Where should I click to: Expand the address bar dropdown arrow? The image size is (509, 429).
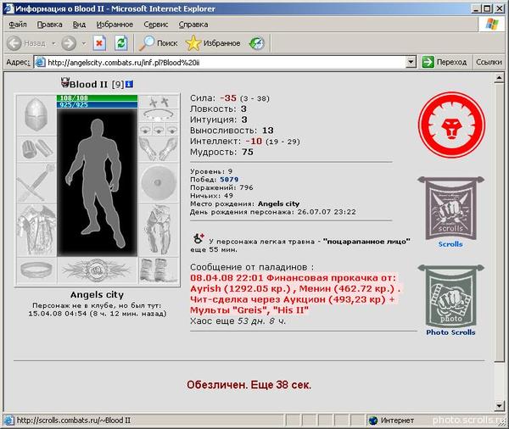[x=411, y=62]
